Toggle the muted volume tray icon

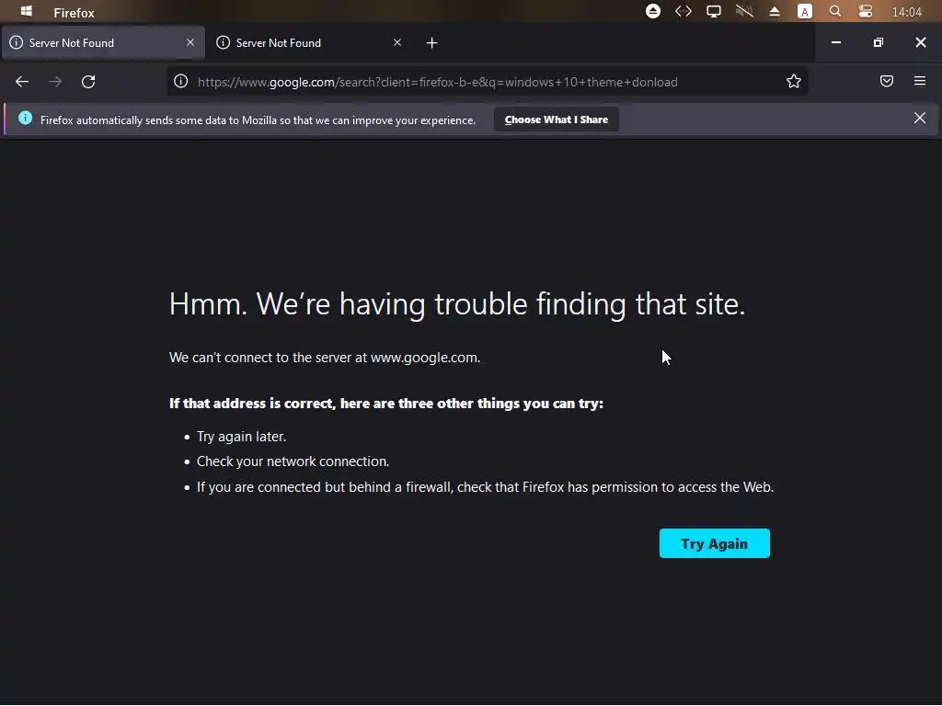pyautogui.click(x=744, y=11)
